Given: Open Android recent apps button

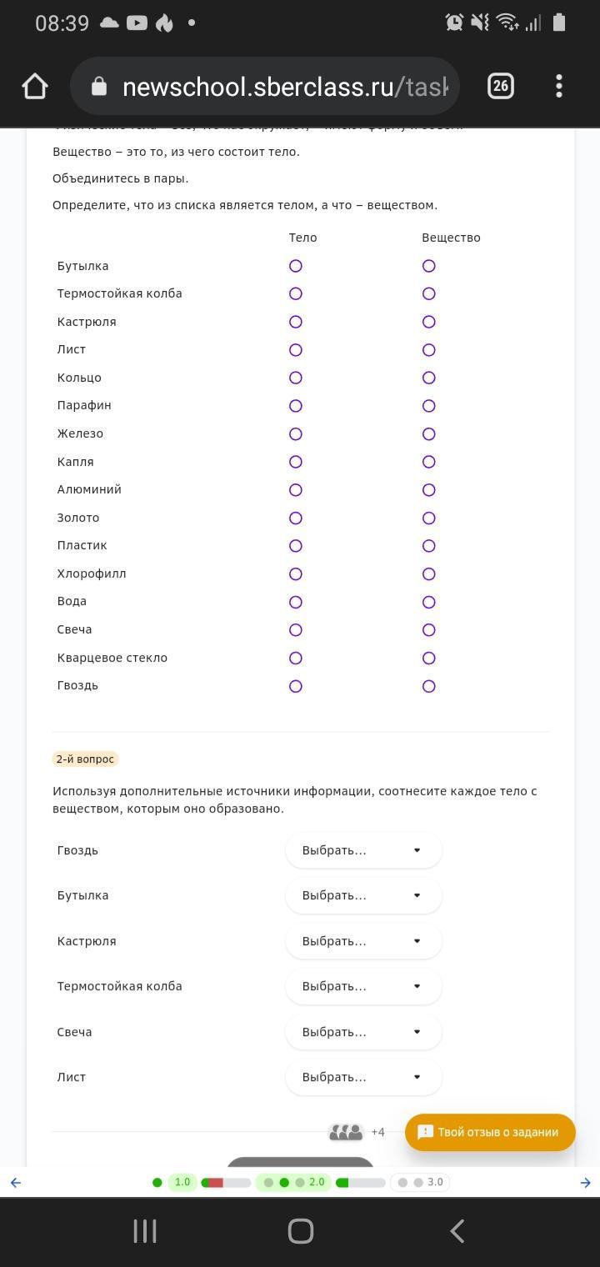Looking at the screenshot, I should click(x=145, y=1231).
